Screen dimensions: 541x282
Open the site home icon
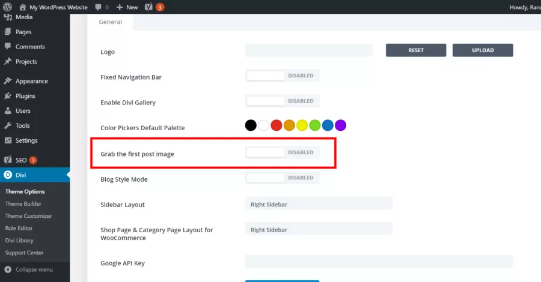click(22, 7)
